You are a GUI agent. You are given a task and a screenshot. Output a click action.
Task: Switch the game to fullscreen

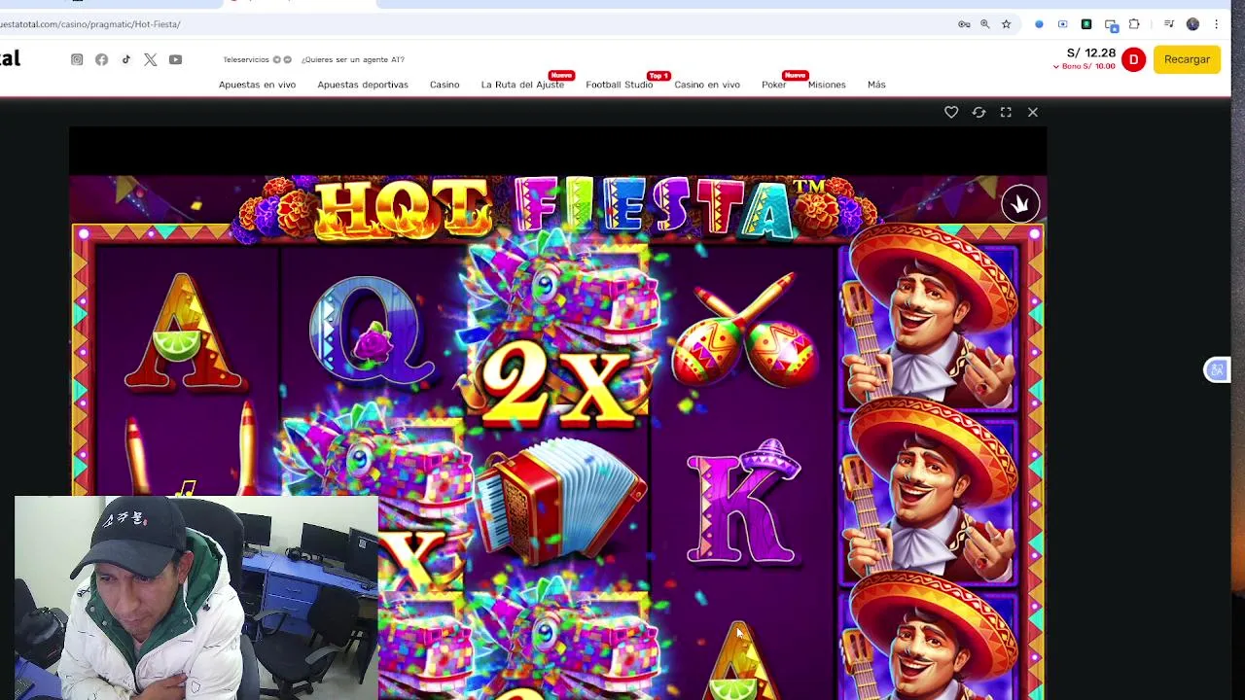pyautogui.click(x=1006, y=113)
